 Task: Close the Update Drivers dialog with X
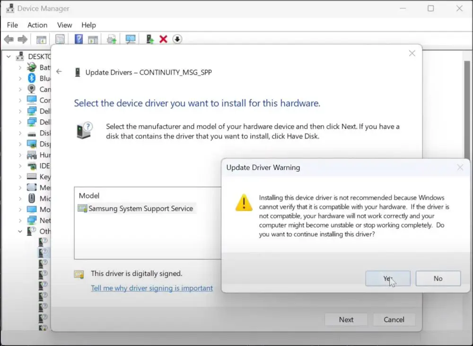click(x=412, y=53)
